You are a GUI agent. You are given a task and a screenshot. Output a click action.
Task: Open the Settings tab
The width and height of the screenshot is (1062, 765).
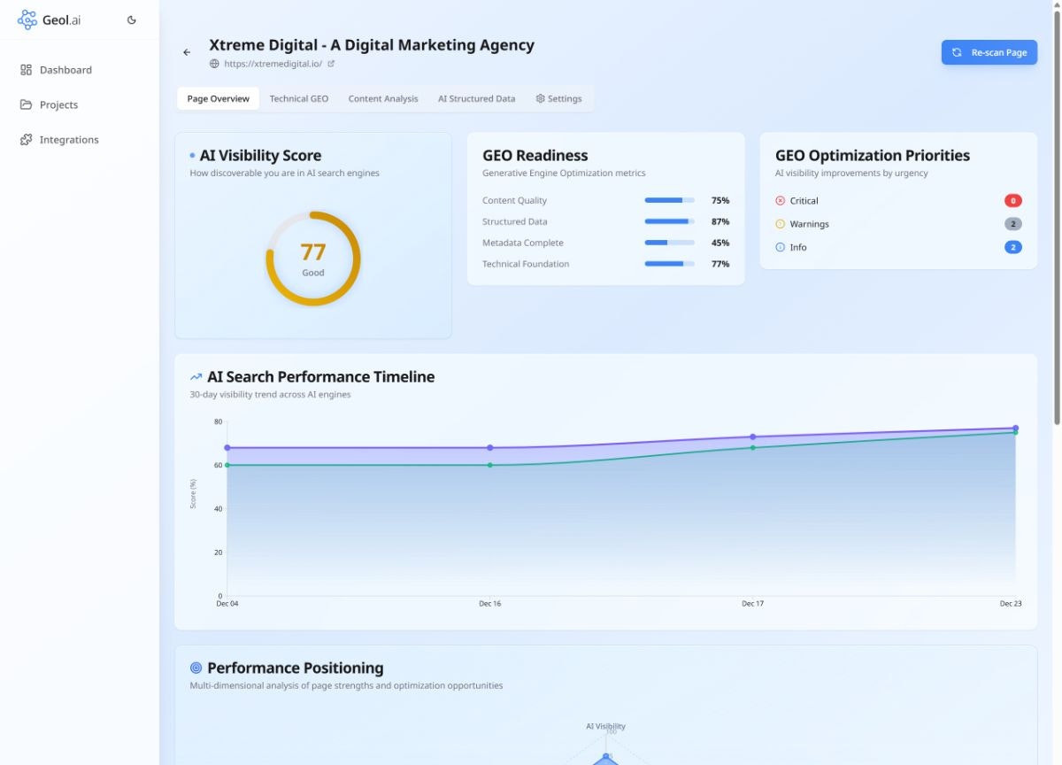click(558, 98)
